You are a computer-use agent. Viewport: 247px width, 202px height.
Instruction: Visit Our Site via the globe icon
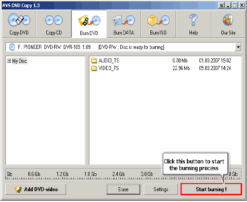228,20
